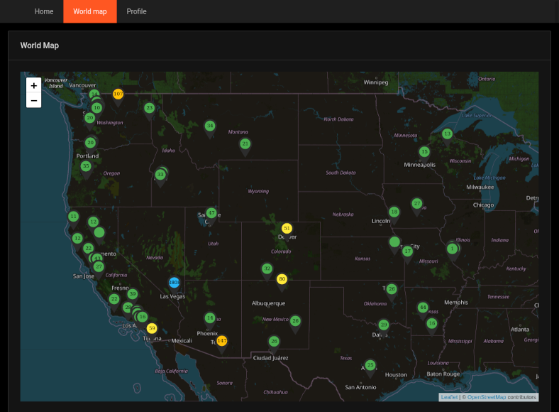Click the yellow 80 marker above Albuquerque
The height and width of the screenshot is (412, 559).
coord(282,279)
